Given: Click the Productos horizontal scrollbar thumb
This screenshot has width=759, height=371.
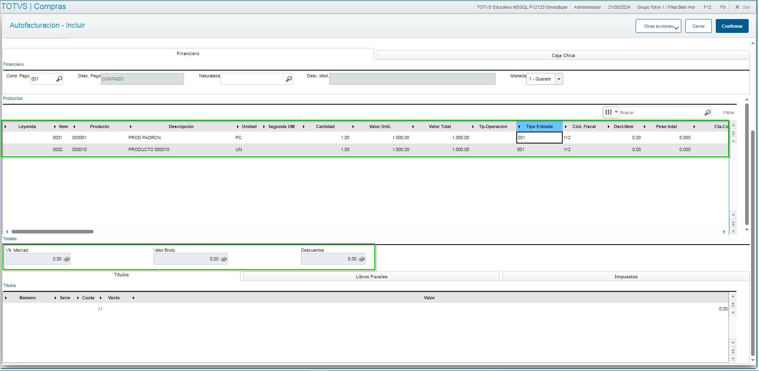Looking at the screenshot, I should tap(52, 231).
